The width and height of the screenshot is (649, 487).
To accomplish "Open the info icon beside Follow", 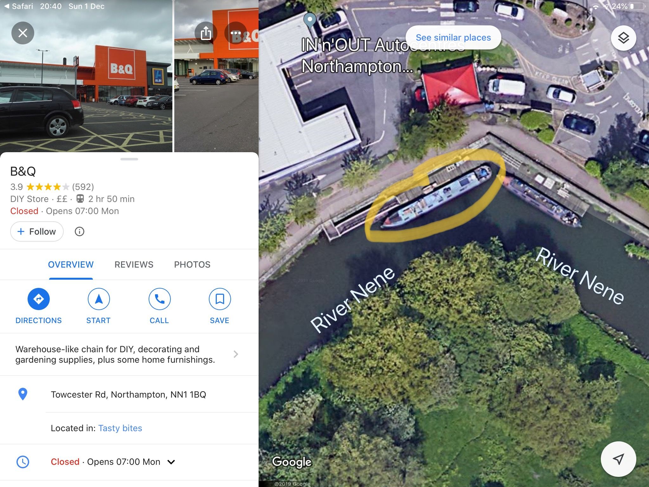I will [80, 231].
